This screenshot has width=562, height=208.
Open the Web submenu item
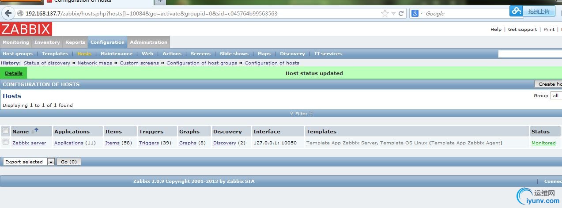click(147, 54)
